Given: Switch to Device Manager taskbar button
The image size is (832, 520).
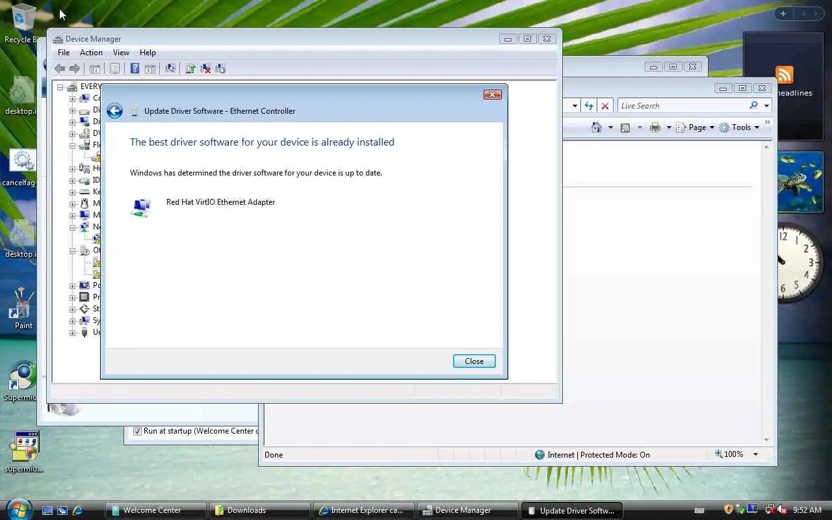Looking at the screenshot, I should click(468, 510).
